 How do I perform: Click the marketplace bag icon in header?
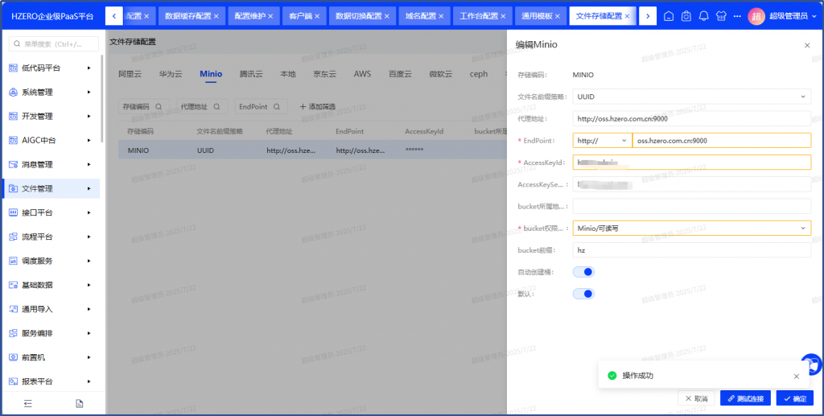click(686, 16)
